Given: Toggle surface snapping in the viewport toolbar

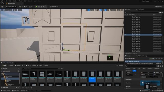Looking at the screenshot, I should pos(98,10).
